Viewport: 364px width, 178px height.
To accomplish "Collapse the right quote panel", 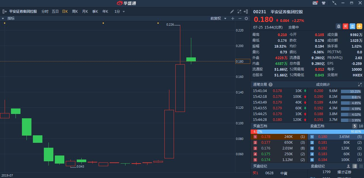I will tap(246, 12).
